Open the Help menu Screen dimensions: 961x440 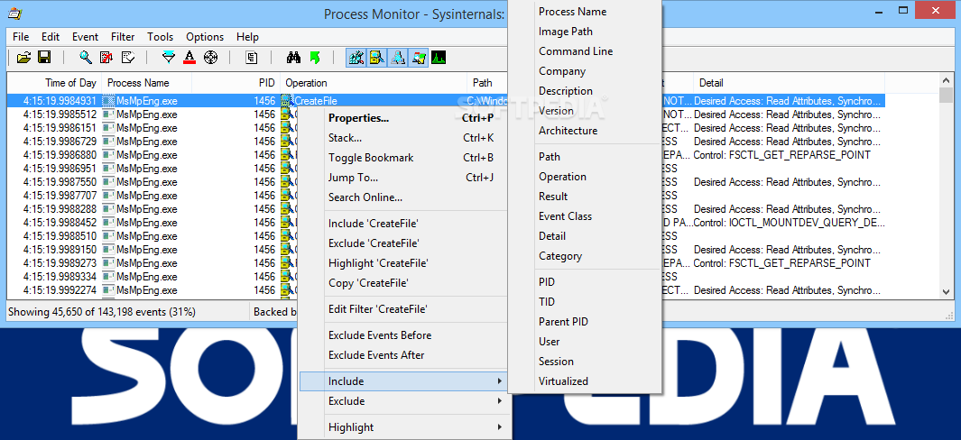pyautogui.click(x=247, y=37)
